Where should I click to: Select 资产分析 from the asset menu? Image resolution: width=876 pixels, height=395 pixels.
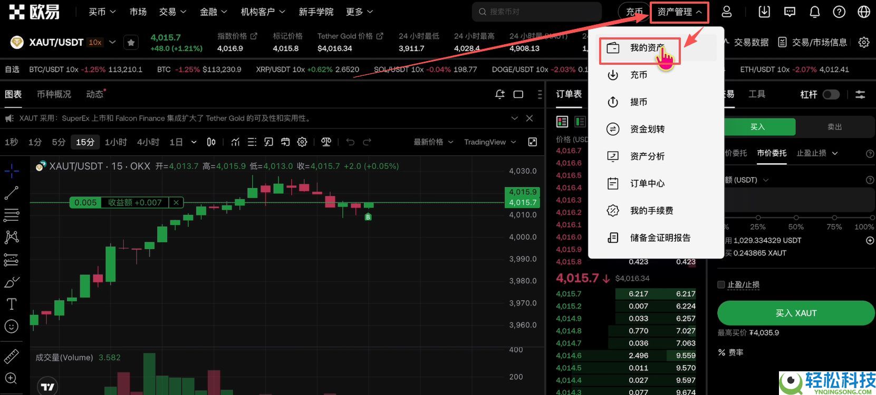pyautogui.click(x=657, y=156)
